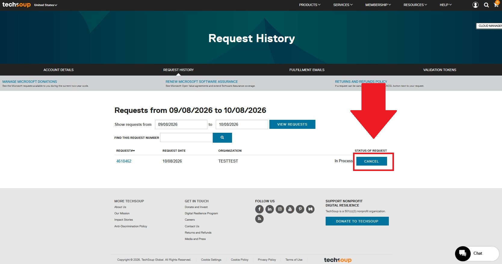This screenshot has width=502, height=264.
Task: Click Donate to TechSoup button
Action: point(357,221)
